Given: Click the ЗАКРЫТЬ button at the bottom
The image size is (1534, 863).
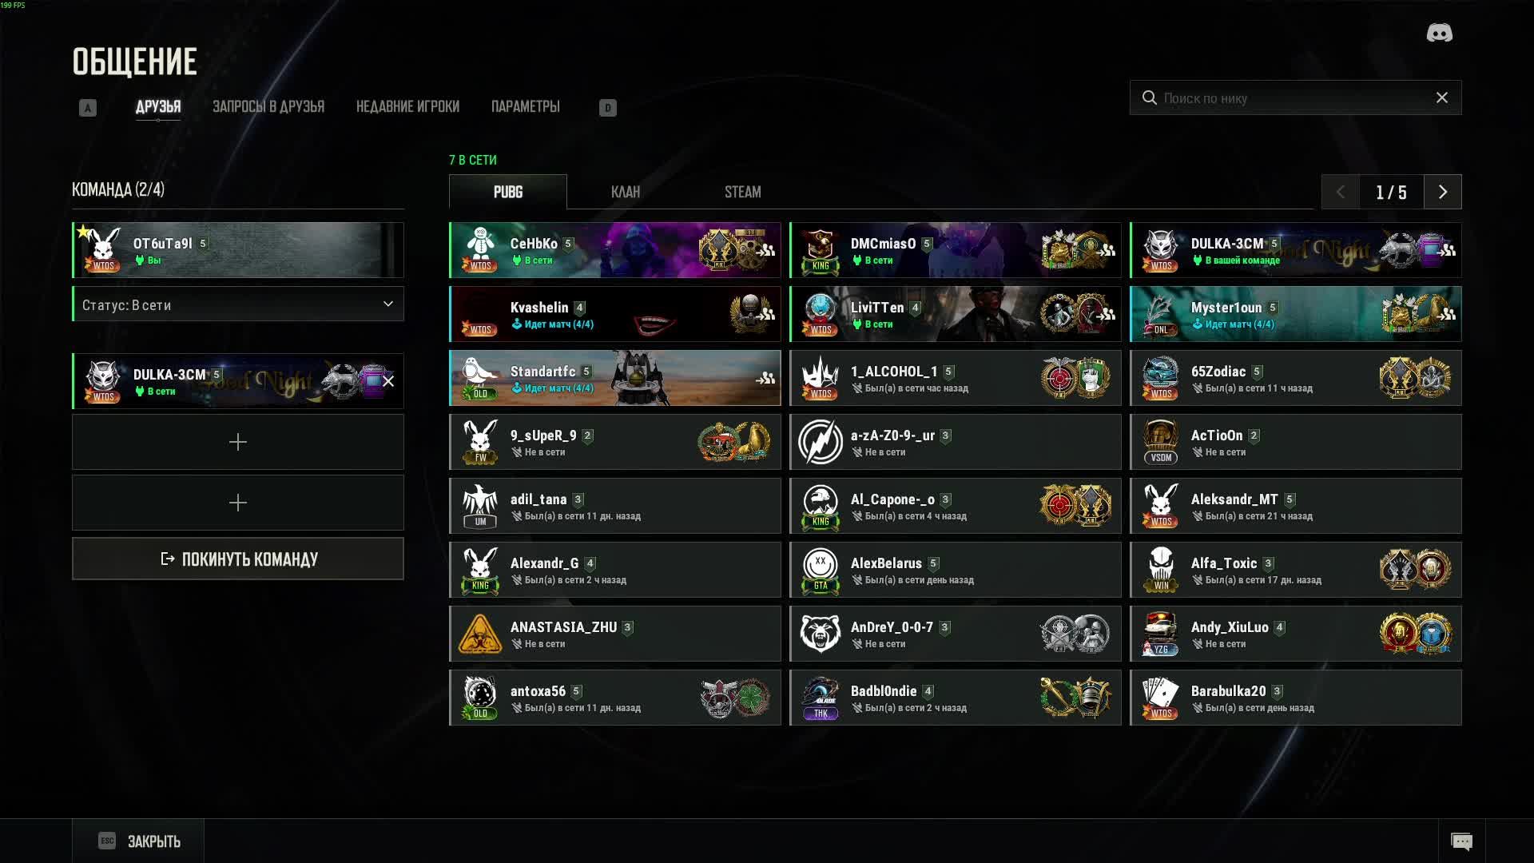Looking at the screenshot, I should (138, 841).
